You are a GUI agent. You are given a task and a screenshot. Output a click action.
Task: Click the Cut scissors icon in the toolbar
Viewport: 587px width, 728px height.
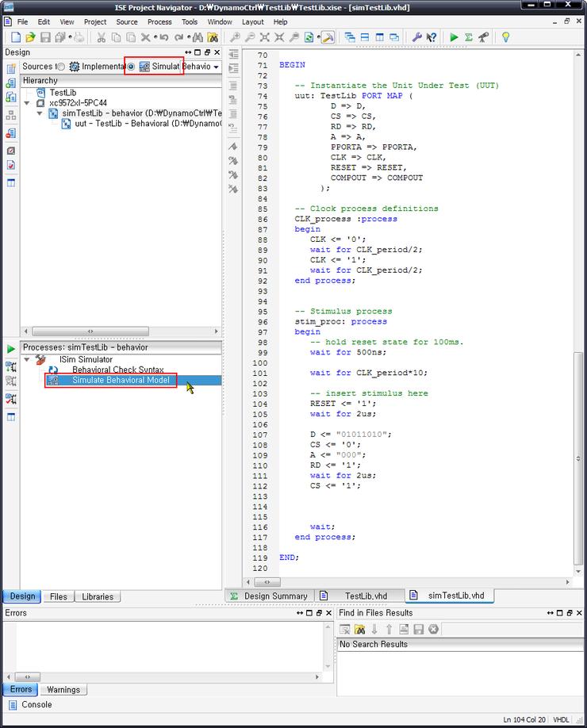tap(102, 37)
